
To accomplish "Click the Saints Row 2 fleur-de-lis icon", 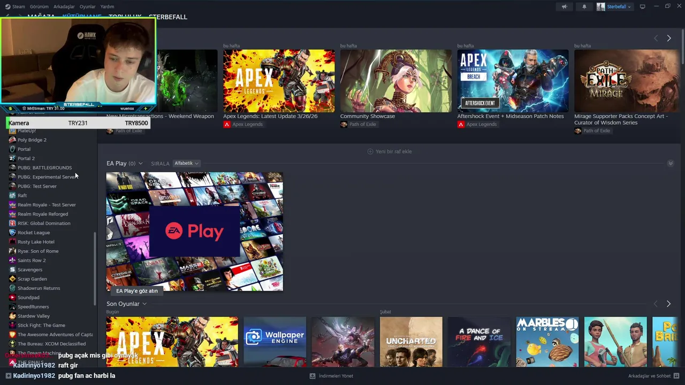I will coord(12,260).
